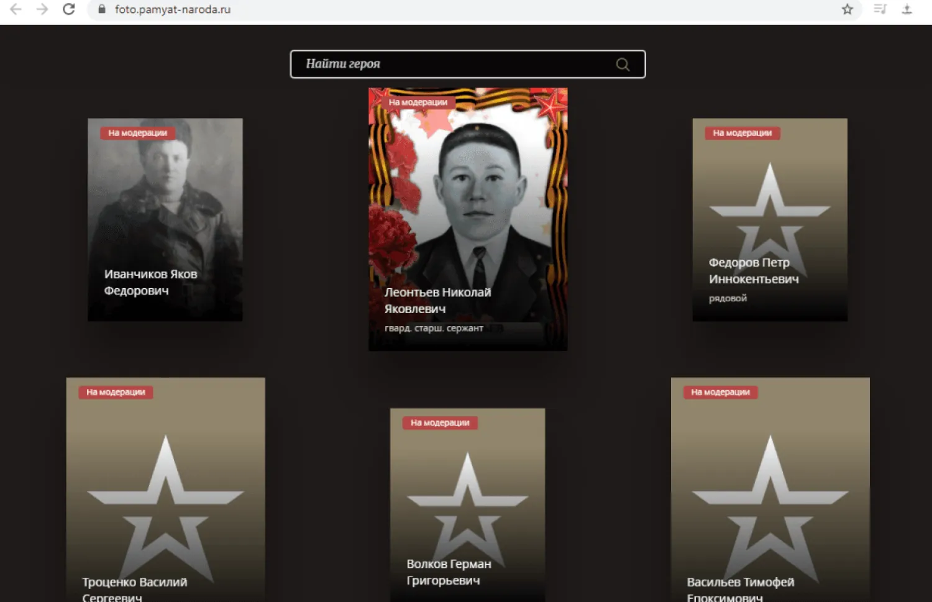Bookmark this page with the star icon
This screenshot has height=602, width=932.
pyautogui.click(x=847, y=9)
